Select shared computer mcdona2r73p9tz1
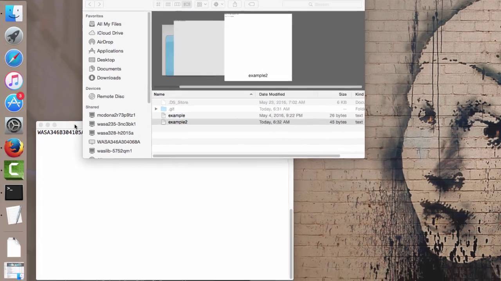Viewport: 501px width, 281px height. tap(116, 115)
